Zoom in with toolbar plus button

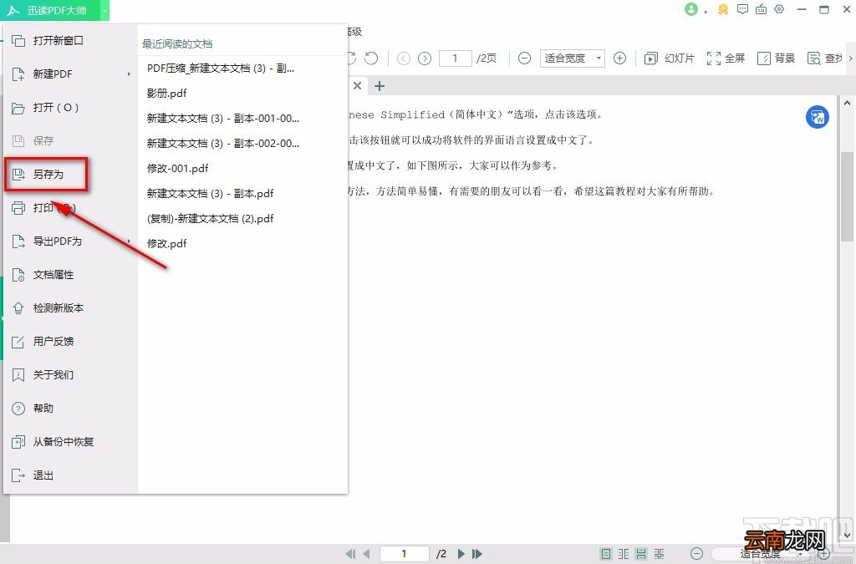tap(619, 58)
